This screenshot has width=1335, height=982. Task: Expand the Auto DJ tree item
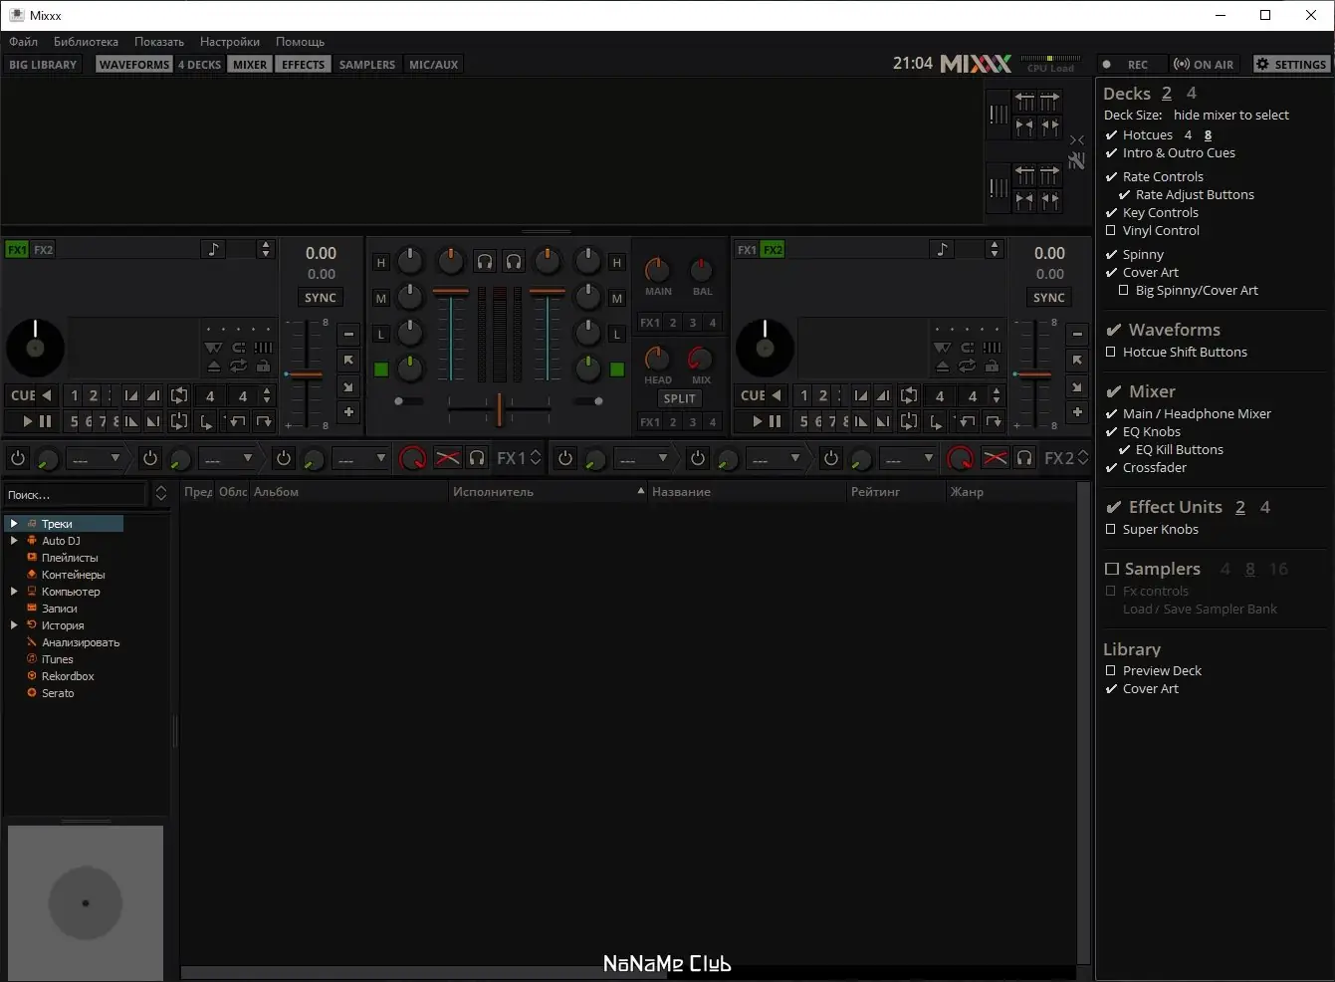click(14, 541)
